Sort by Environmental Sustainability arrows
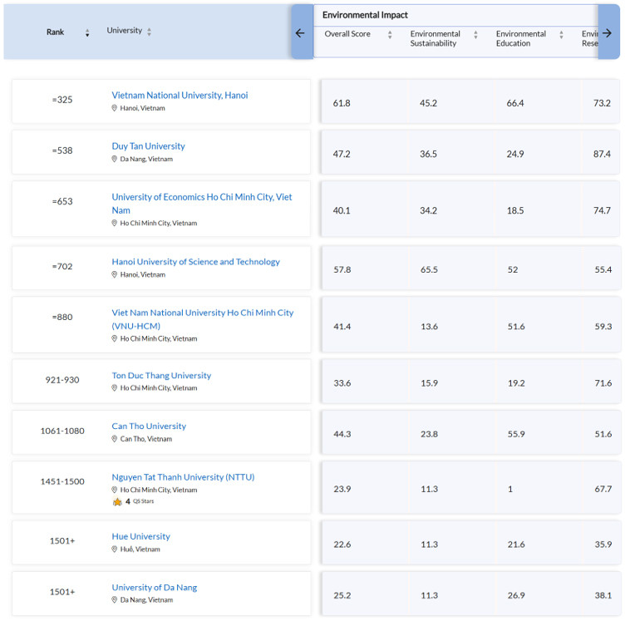The height and width of the screenshot is (621, 630). coord(475,35)
